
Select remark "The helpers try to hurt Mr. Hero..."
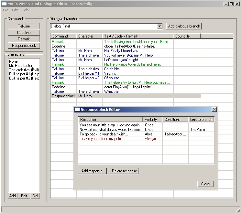click(126, 82)
